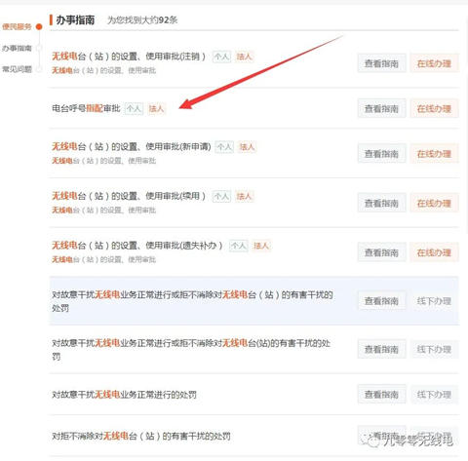Click 线下办理 for highlighted 有害干扰的处罚 row
The height and width of the screenshot is (461, 468).
(434, 301)
